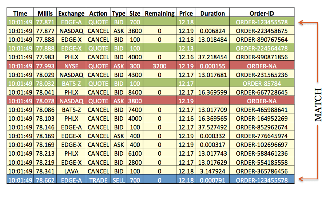The width and height of the screenshot is (326, 200).
Task: Click order ID ORDER-852962674
Action: tap(262, 127)
